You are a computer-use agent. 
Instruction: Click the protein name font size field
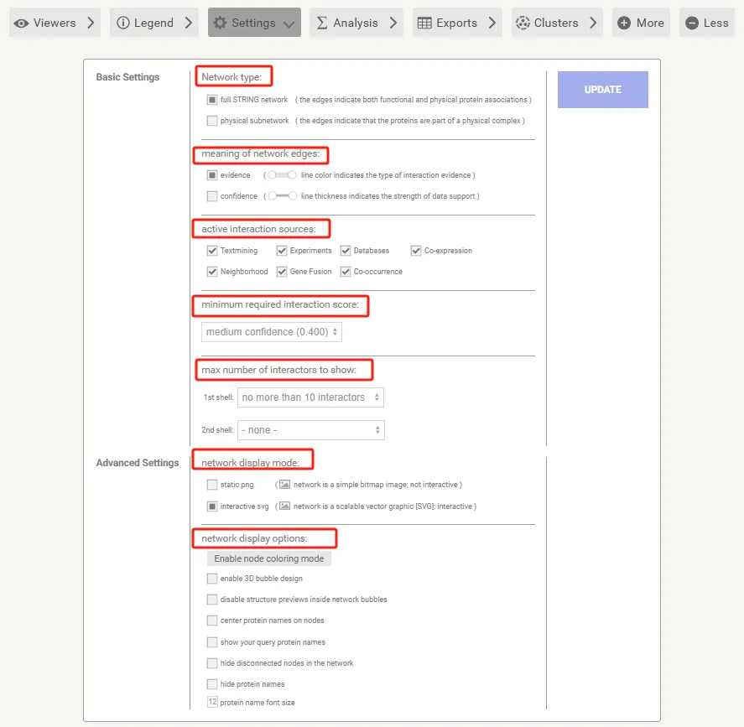(x=212, y=703)
